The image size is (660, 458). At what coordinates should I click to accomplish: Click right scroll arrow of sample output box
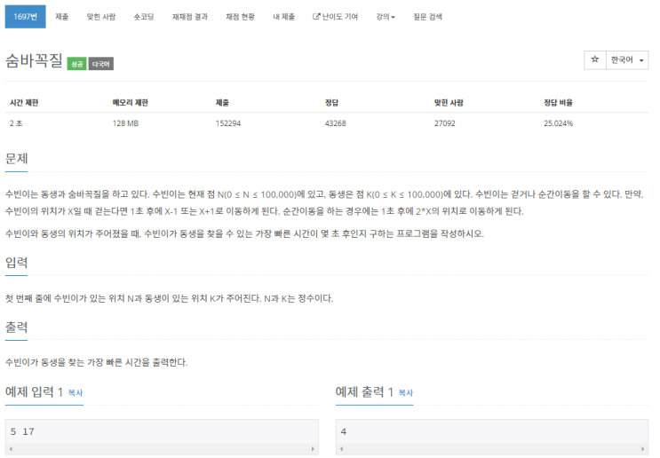[x=643, y=449]
